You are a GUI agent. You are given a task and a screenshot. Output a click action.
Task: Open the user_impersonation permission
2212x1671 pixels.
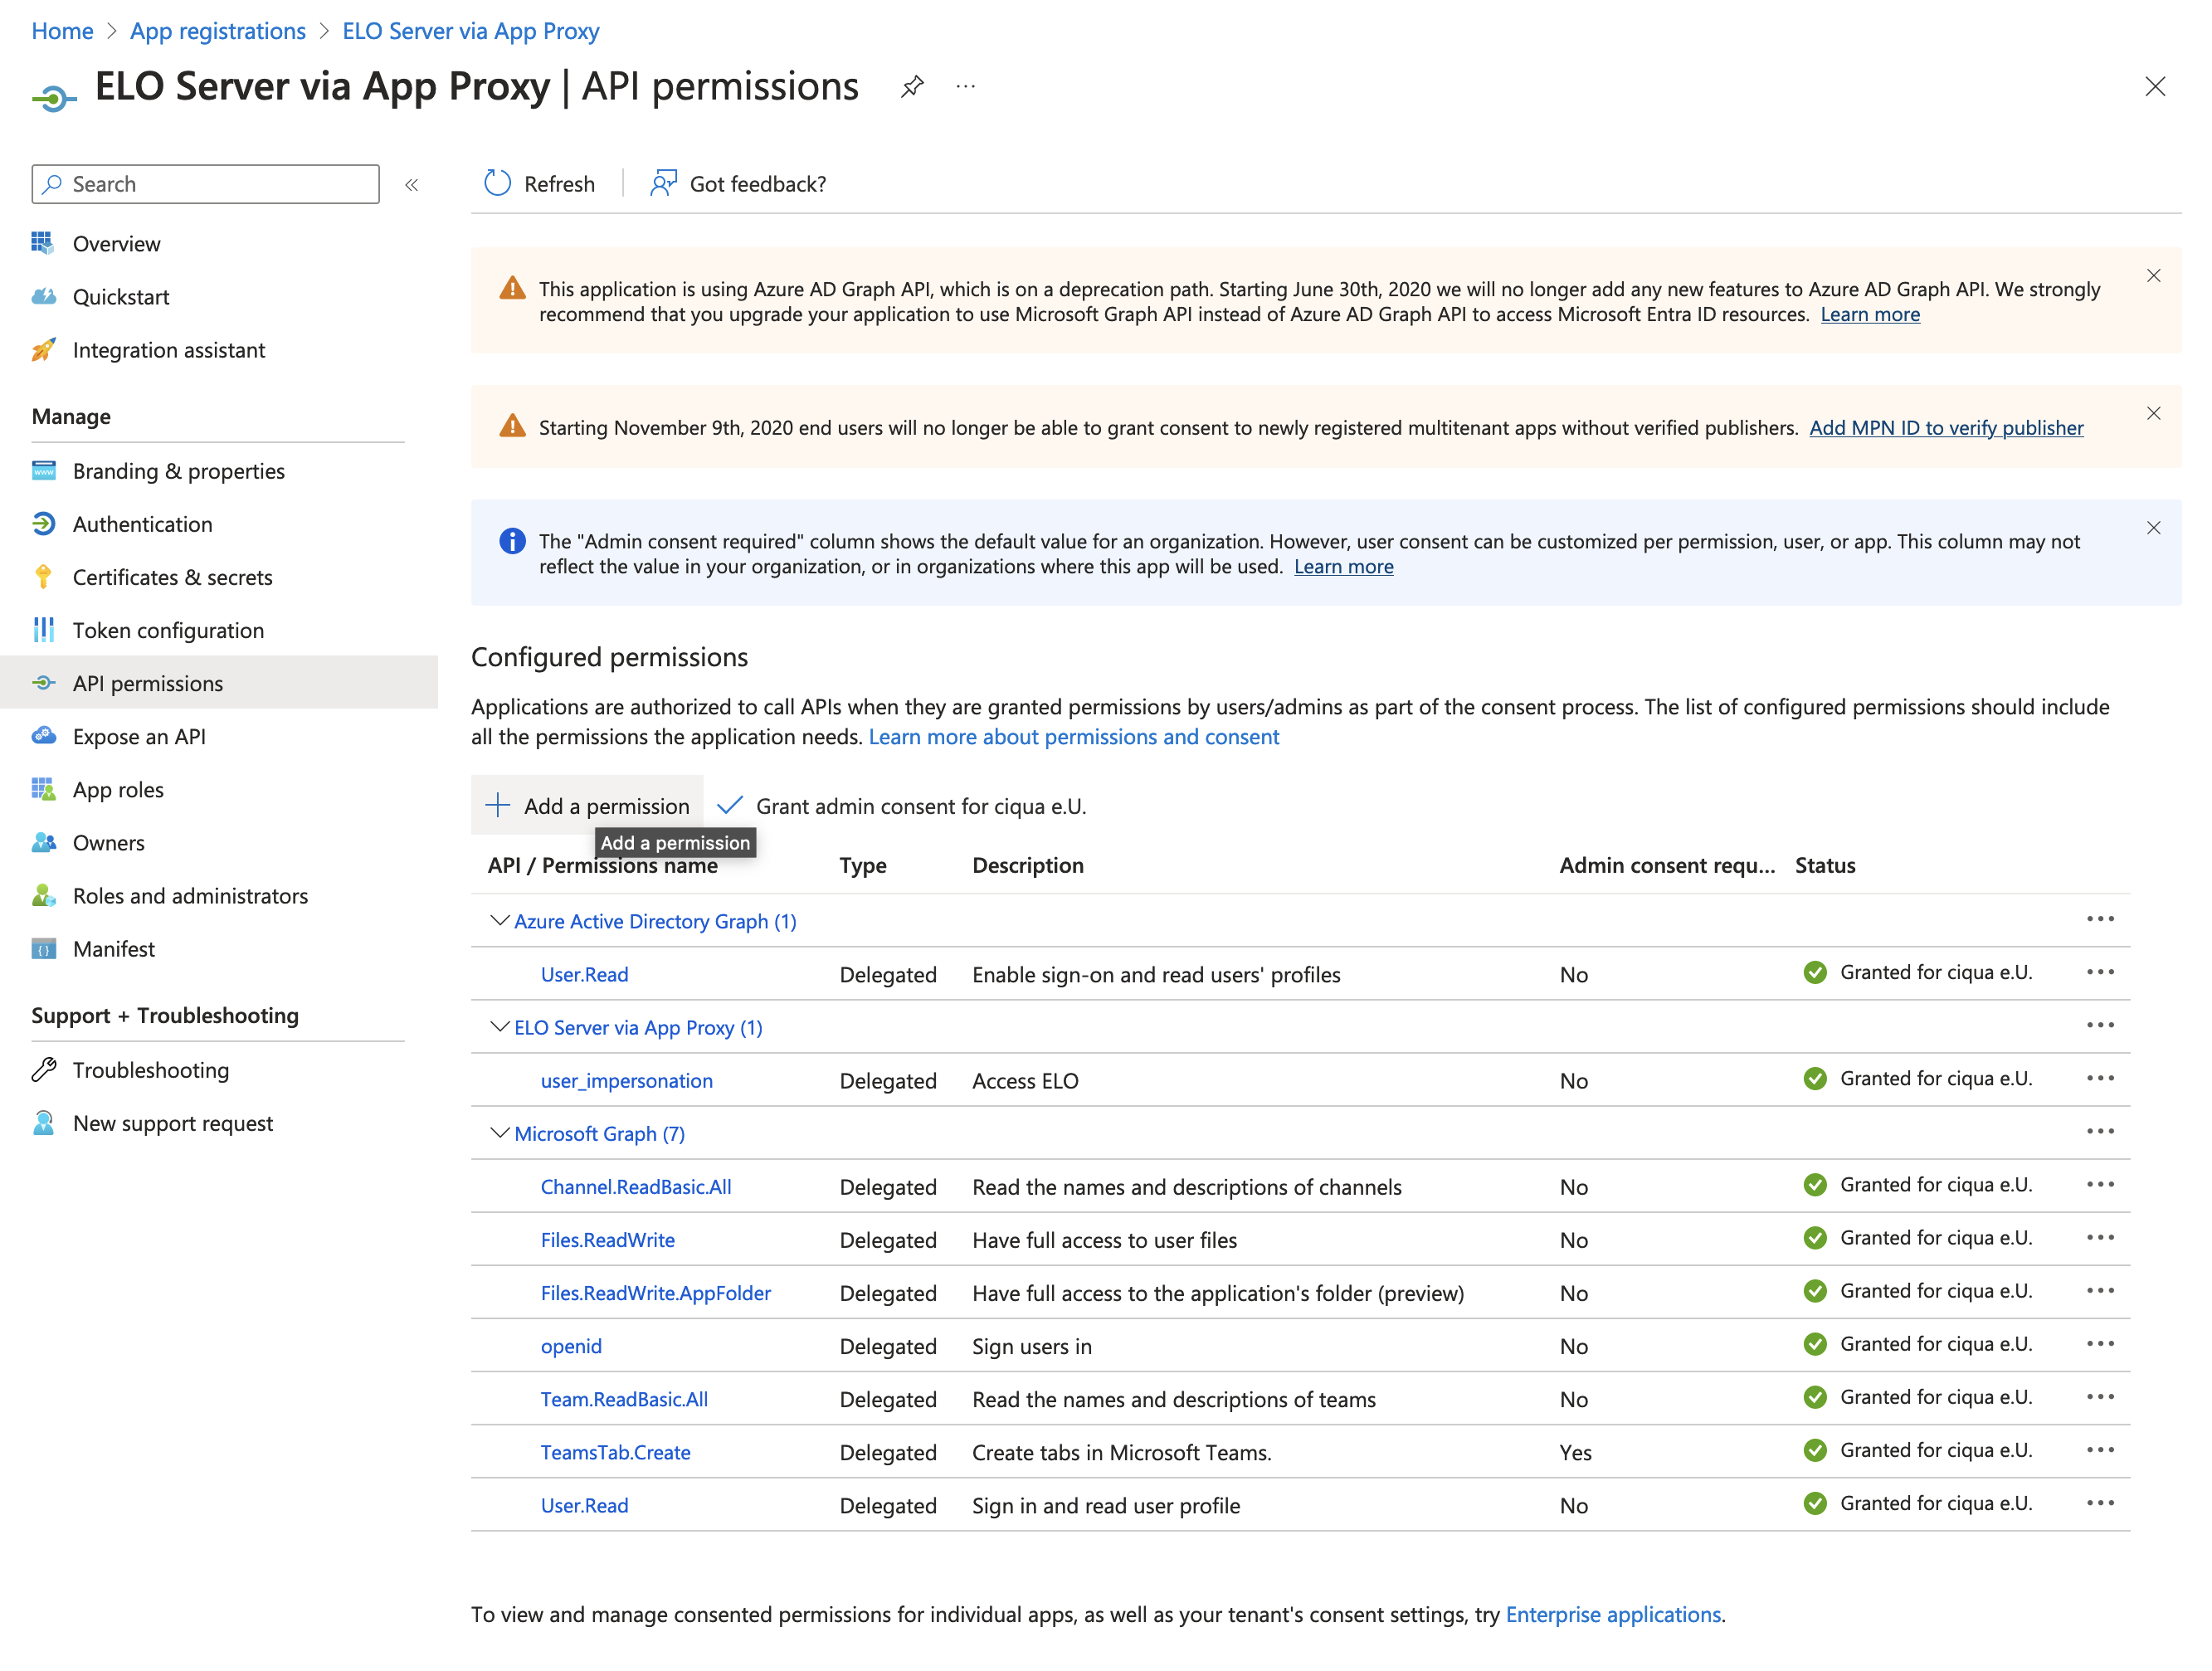pos(626,1080)
